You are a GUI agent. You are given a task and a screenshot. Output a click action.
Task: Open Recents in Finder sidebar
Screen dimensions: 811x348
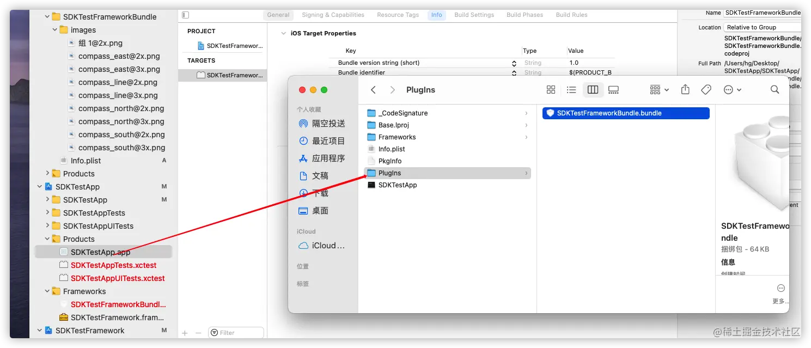[x=322, y=141]
